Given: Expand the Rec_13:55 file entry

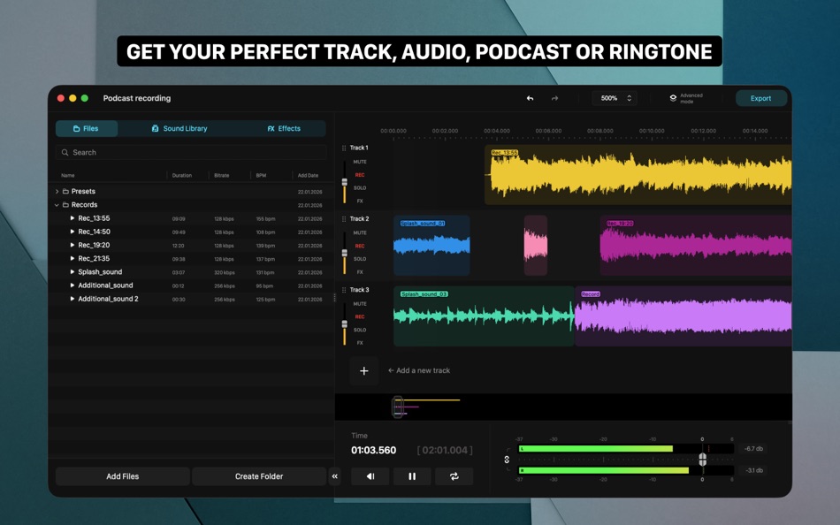Looking at the screenshot, I should click(74, 218).
